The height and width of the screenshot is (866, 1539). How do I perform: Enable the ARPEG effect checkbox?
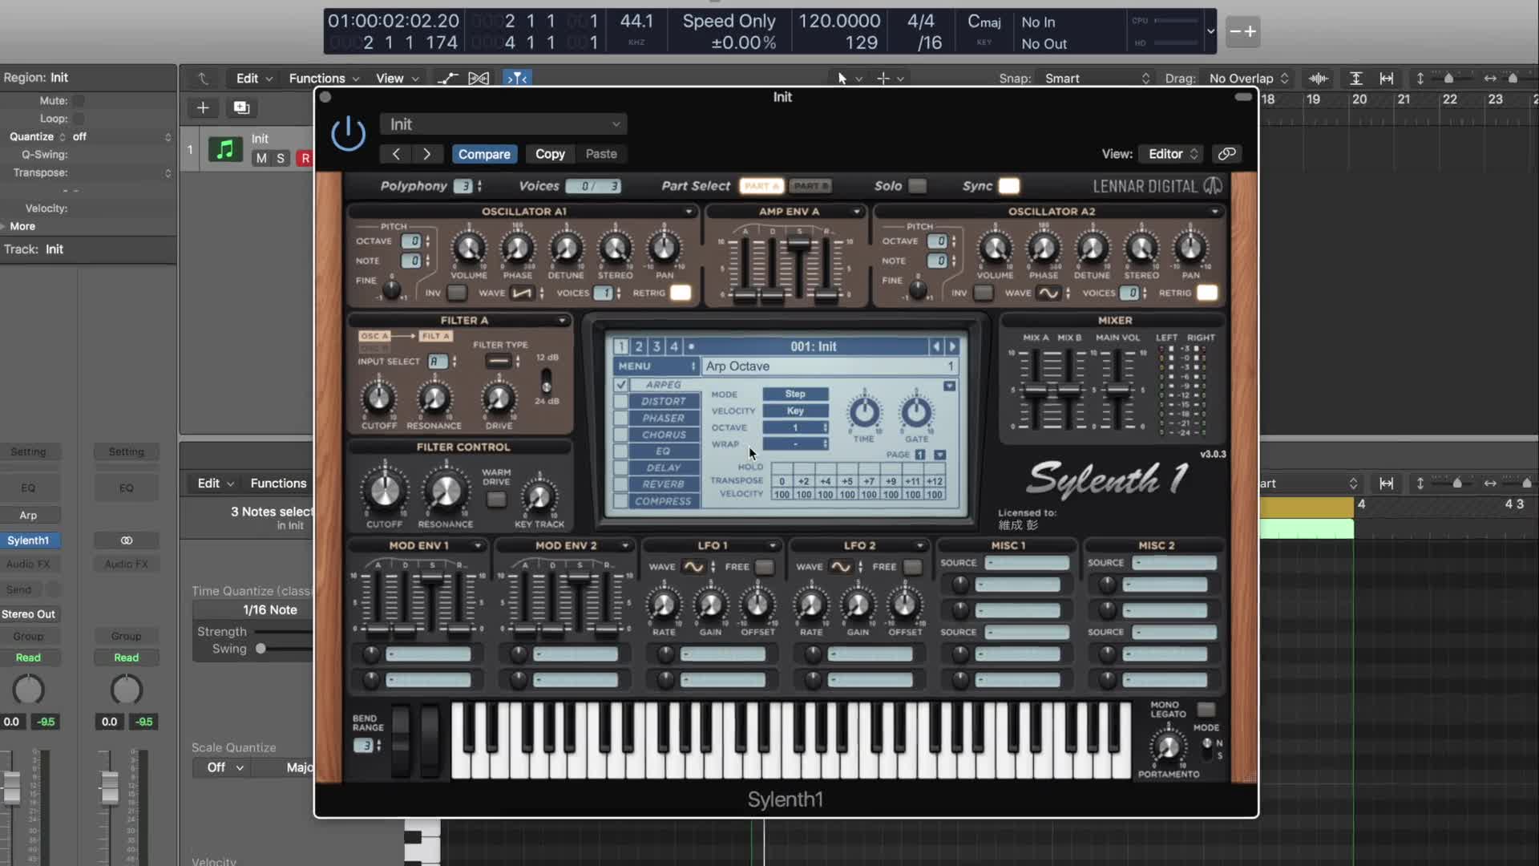pyautogui.click(x=621, y=385)
